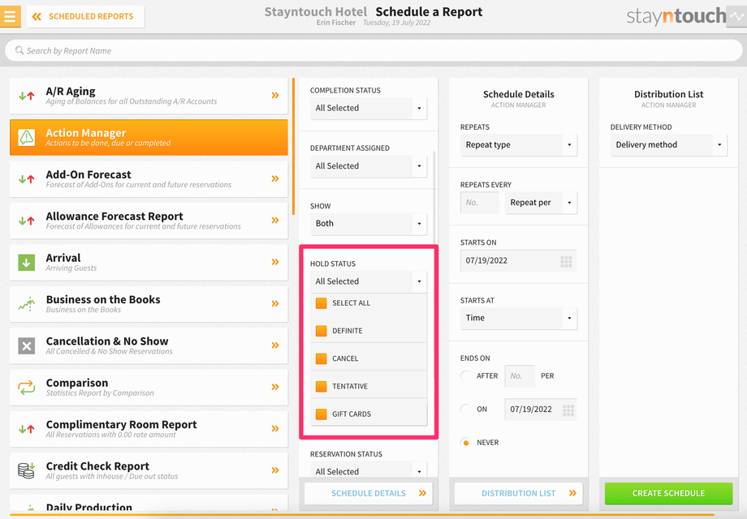The width and height of the screenshot is (747, 519).
Task: Click the Comparison swap-arrows icon
Action: click(x=27, y=388)
